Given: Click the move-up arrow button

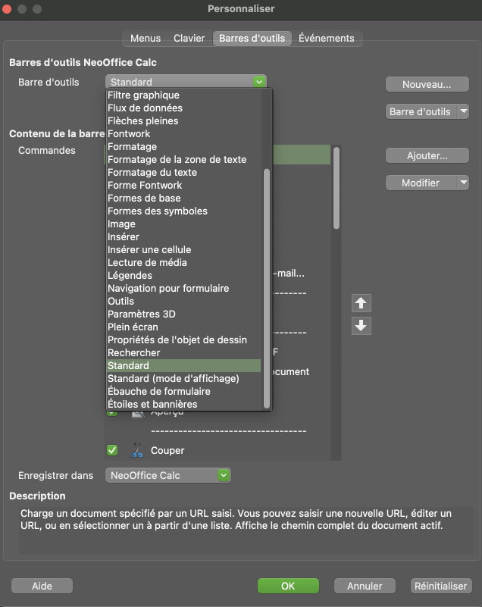Looking at the screenshot, I should (361, 303).
